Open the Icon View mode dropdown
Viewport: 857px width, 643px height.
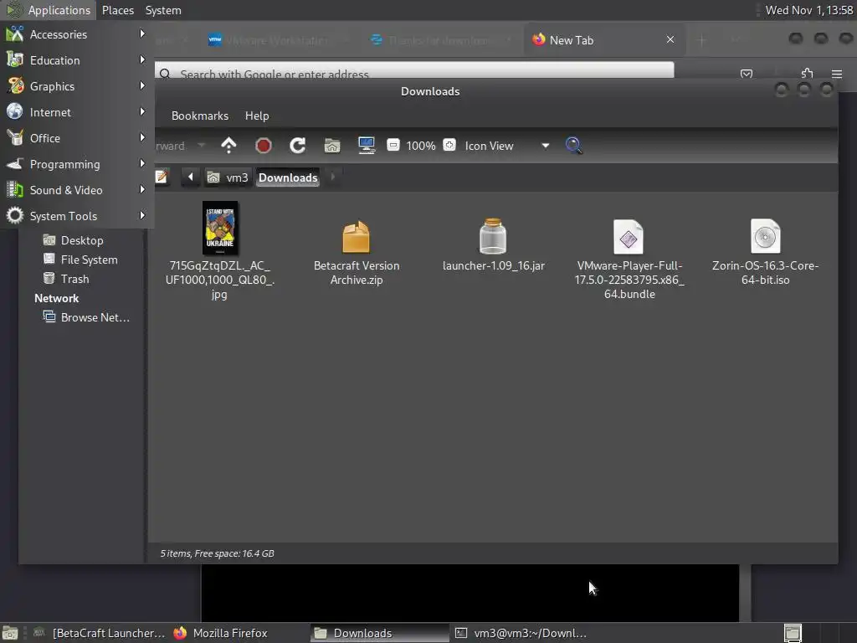506,146
